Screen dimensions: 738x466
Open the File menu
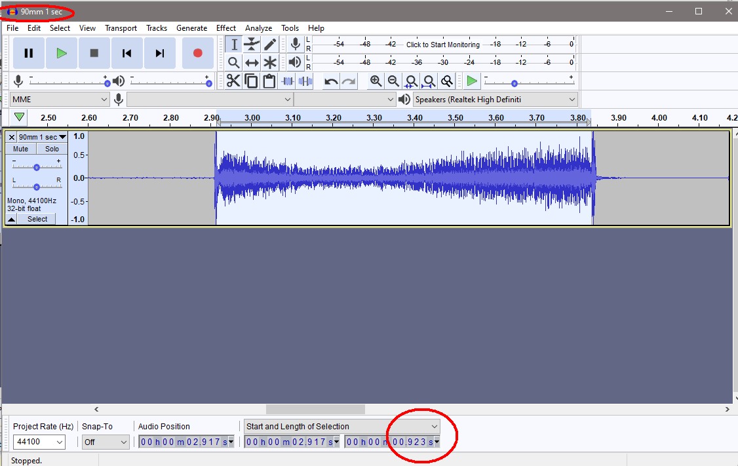tap(12, 28)
